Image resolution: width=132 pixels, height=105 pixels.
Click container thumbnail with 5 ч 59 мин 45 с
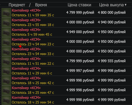pyautogui.click(x=6, y=32)
